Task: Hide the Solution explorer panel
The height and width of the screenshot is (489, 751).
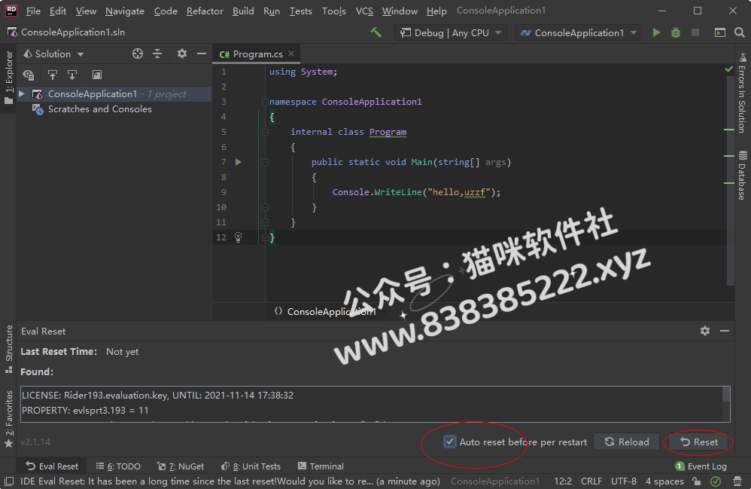Action: (x=202, y=53)
